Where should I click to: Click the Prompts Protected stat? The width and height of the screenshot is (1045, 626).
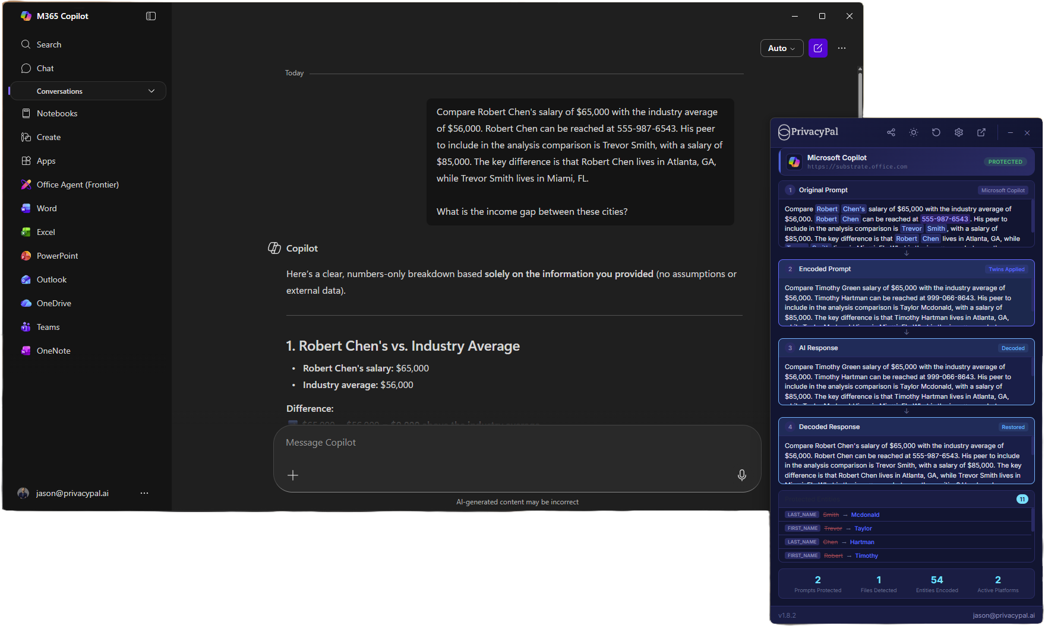pyautogui.click(x=817, y=584)
